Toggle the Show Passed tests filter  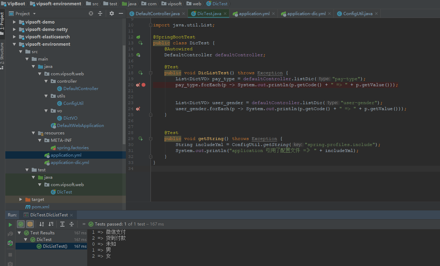pyautogui.click(x=21, y=224)
